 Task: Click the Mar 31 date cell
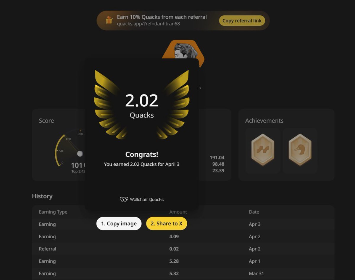click(256, 274)
